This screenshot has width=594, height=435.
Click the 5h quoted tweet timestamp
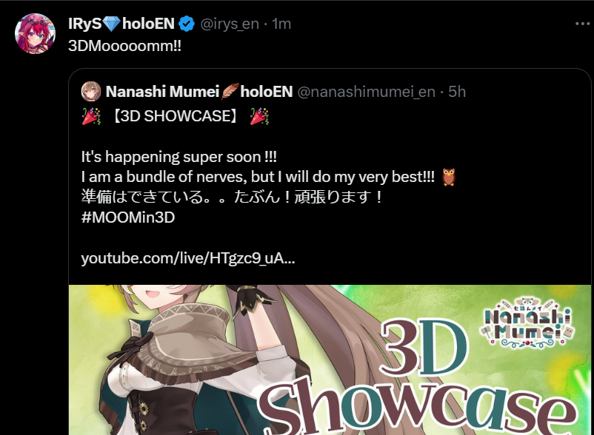tap(457, 92)
